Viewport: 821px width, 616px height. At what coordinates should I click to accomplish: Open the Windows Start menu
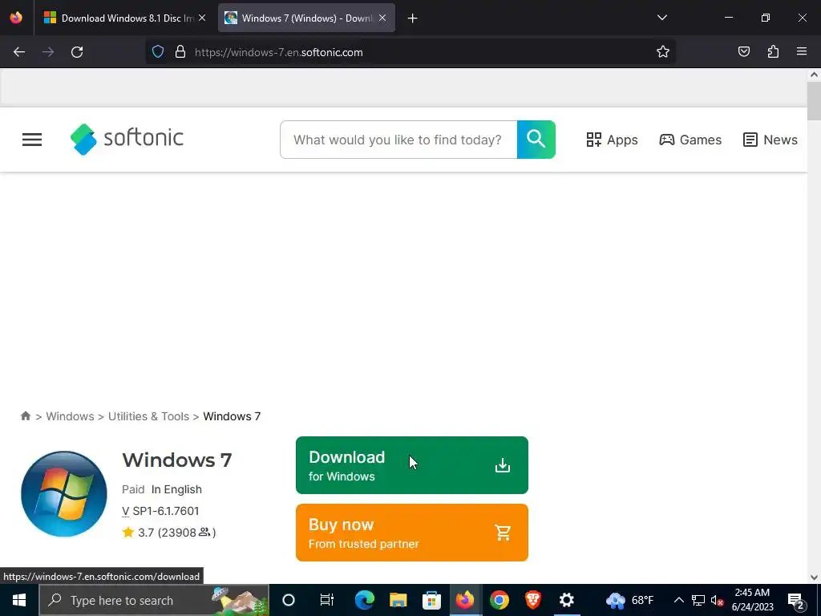click(19, 600)
